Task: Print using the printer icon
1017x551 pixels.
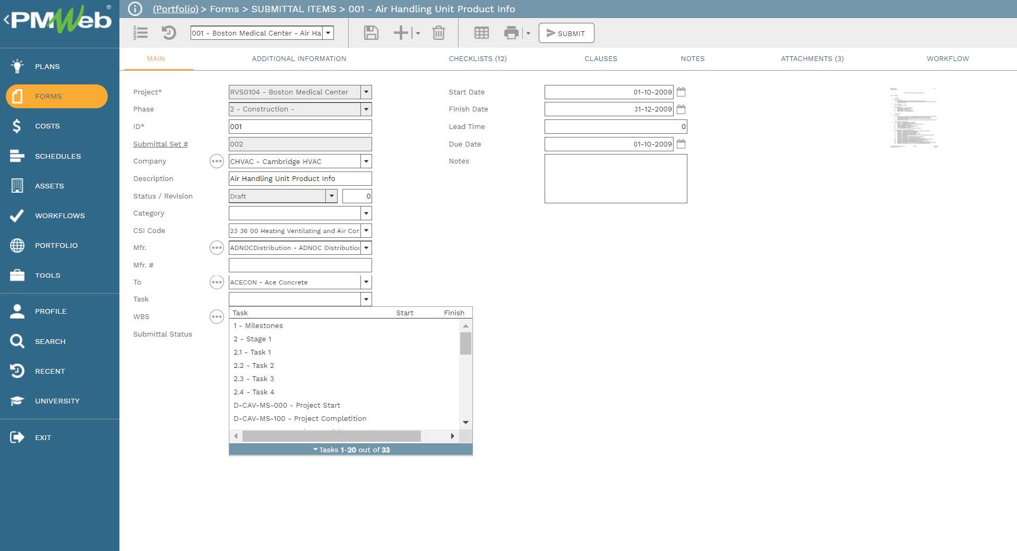Action: [x=511, y=33]
